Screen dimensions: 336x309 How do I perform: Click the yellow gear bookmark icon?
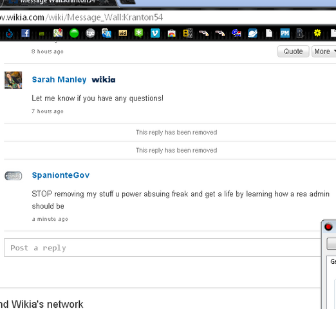point(317,33)
